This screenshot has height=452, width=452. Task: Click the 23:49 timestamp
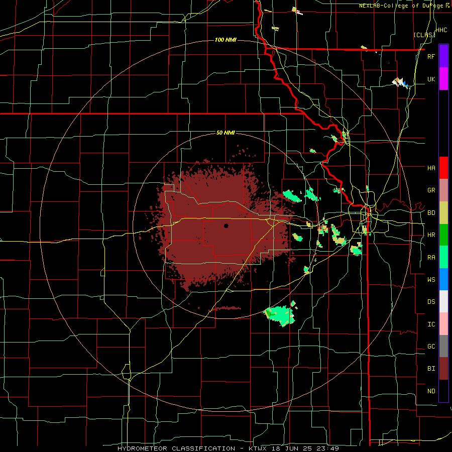click(x=328, y=448)
